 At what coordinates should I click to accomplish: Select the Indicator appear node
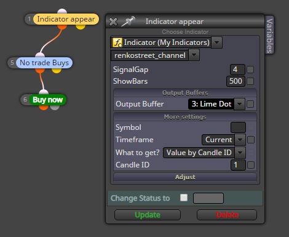(66, 19)
